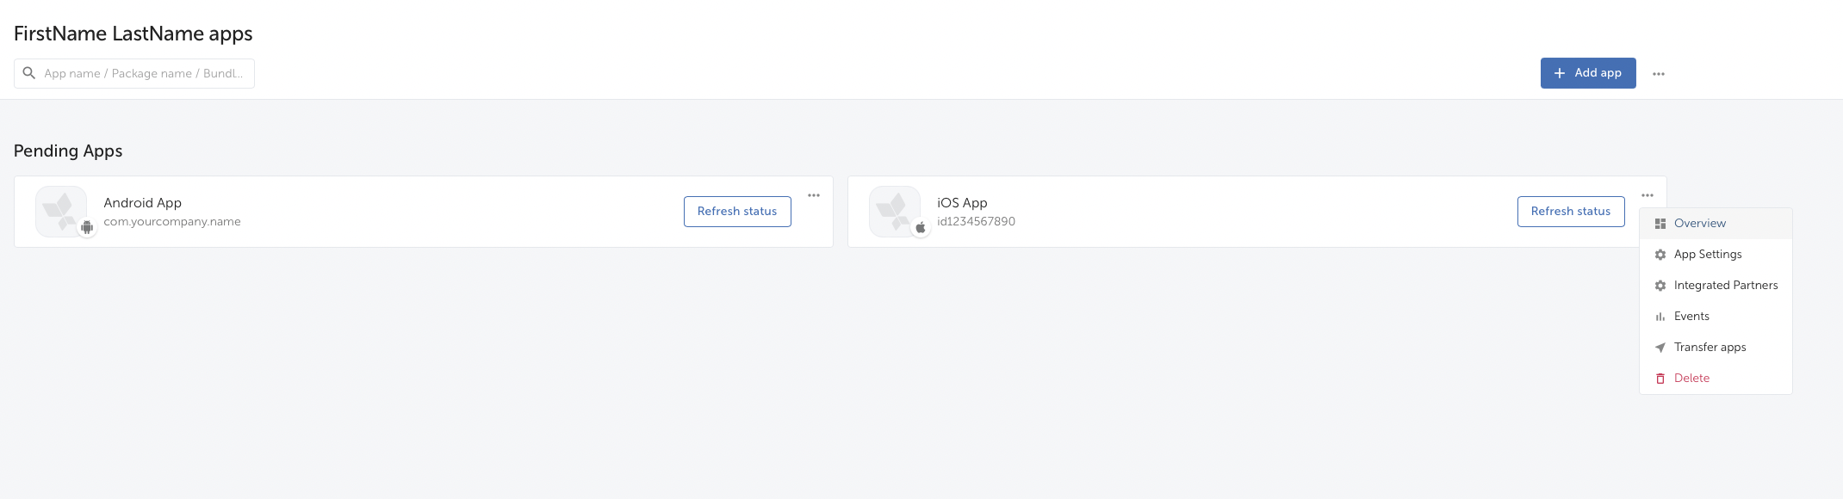
Task: Refresh status of the iOS App
Action: pos(1571,212)
